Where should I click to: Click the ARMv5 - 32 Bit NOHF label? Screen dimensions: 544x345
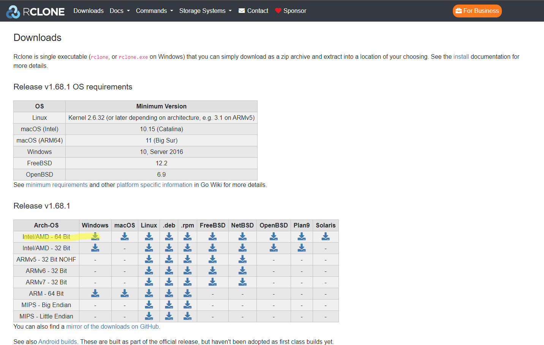click(x=46, y=259)
